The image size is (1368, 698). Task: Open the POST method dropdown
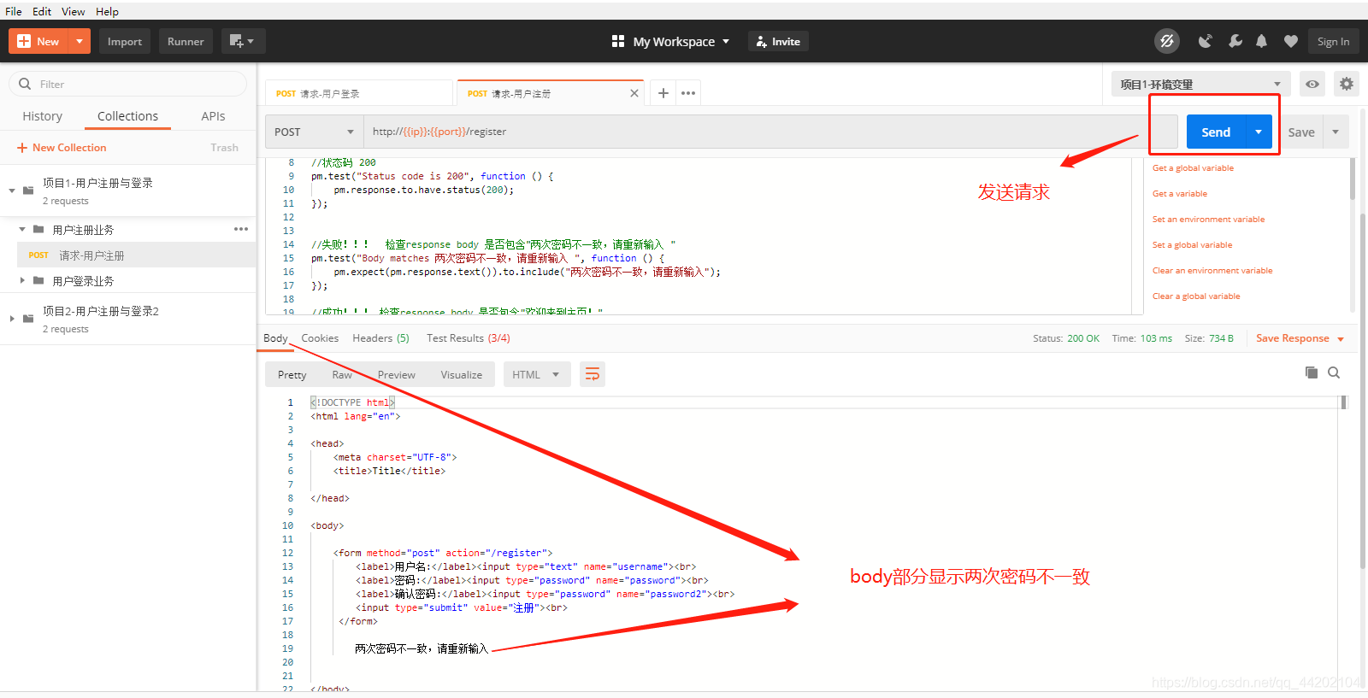point(314,132)
